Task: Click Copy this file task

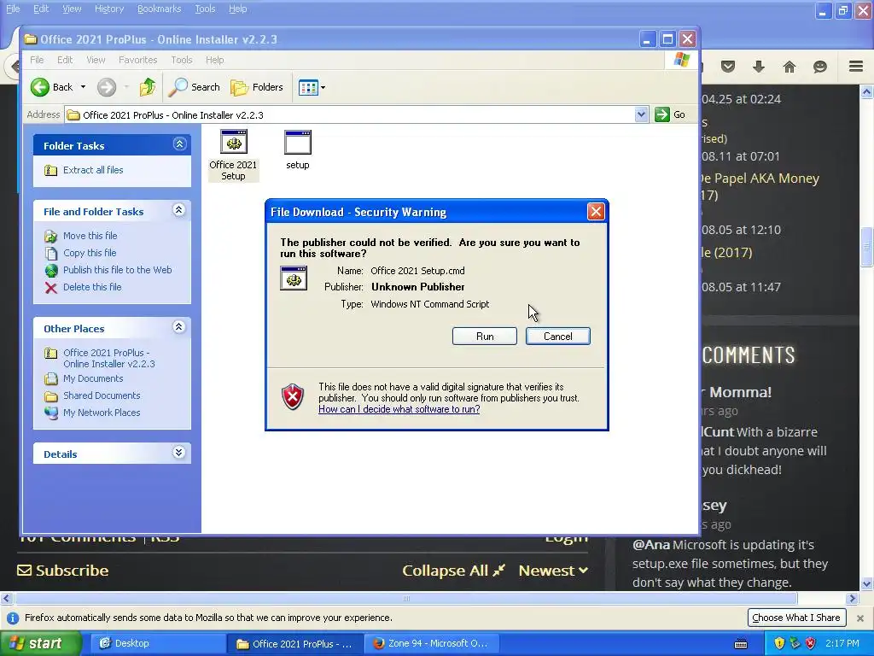Action: (x=89, y=253)
